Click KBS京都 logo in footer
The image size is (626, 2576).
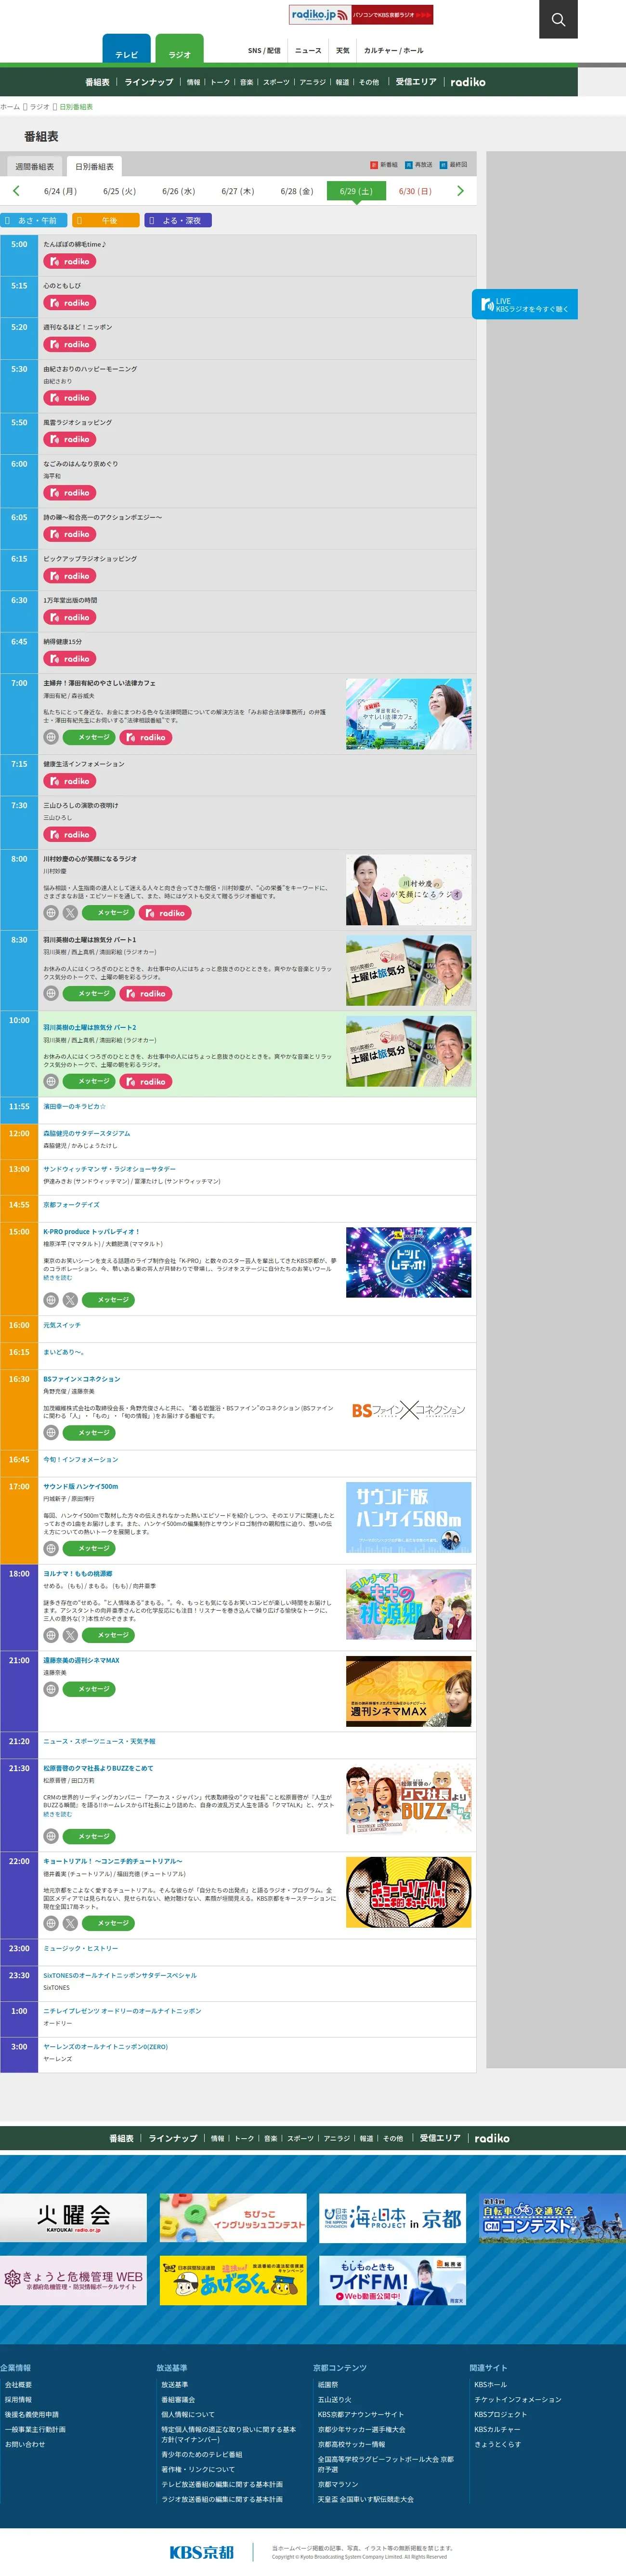pyautogui.click(x=201, y=2552)
